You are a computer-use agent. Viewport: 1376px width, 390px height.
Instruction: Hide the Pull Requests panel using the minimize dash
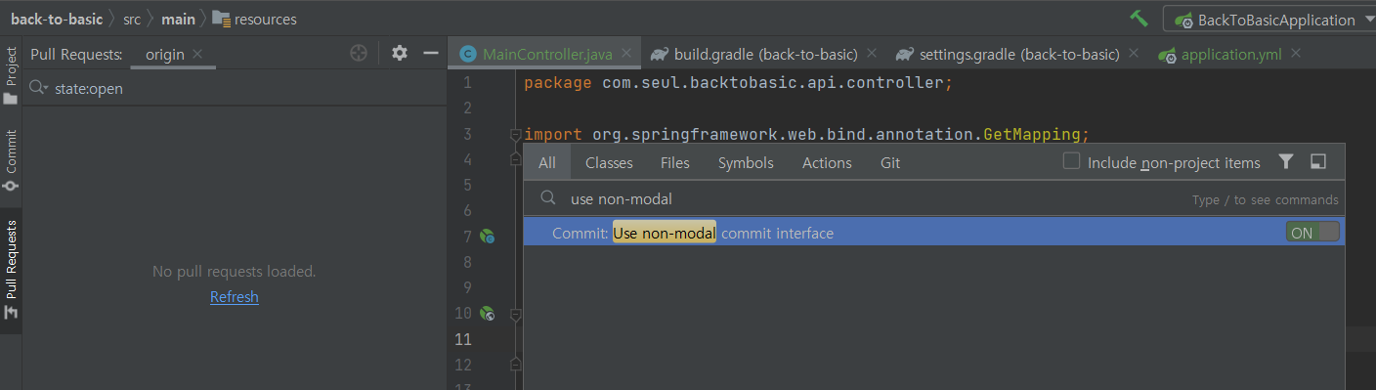pyautogui.click(x=430, y=53)
